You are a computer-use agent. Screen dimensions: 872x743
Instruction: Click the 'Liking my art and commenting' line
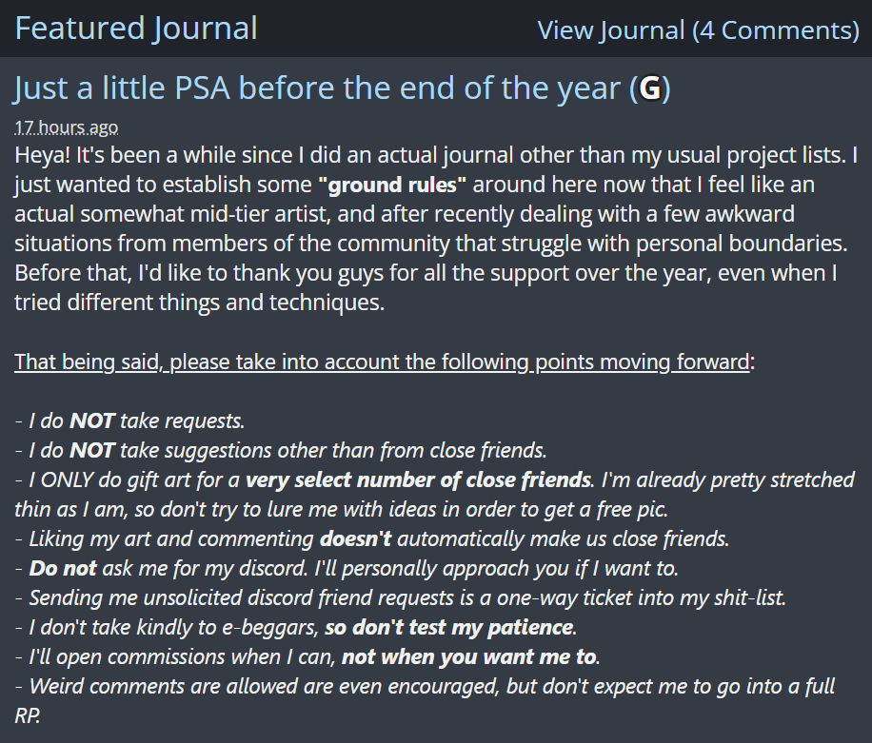[x=171, y=539]
